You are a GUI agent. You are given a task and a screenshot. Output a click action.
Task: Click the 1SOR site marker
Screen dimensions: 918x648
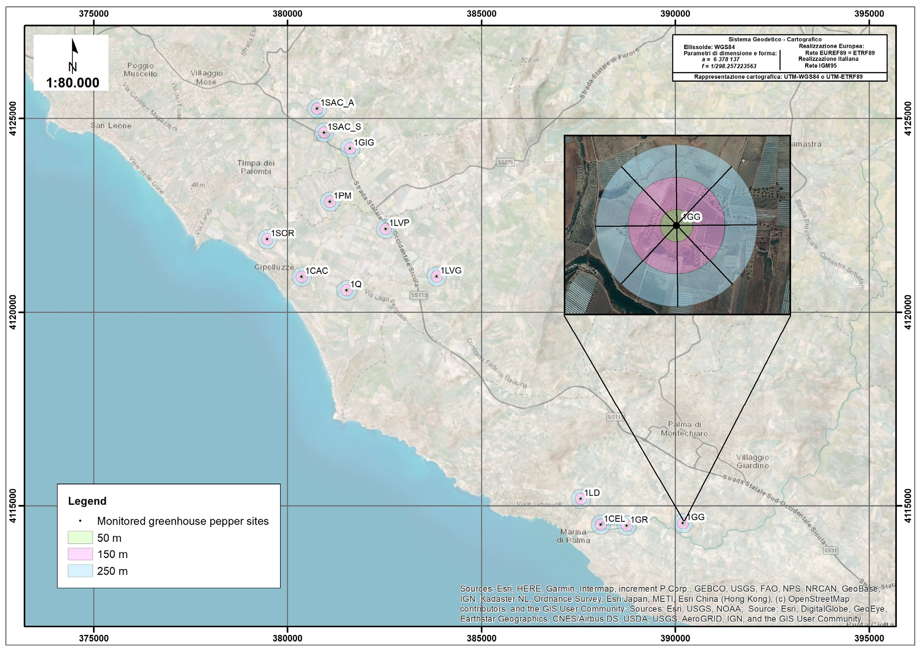(x=267, y=239)
